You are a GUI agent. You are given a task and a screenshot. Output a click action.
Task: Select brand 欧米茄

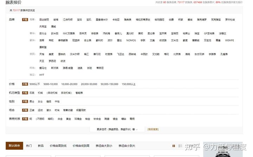pyautogui.click(x=55, y=34)
